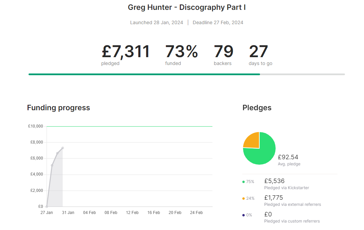
Task: Click the campaign funding progress bar
Action: (x=187, y=74)
